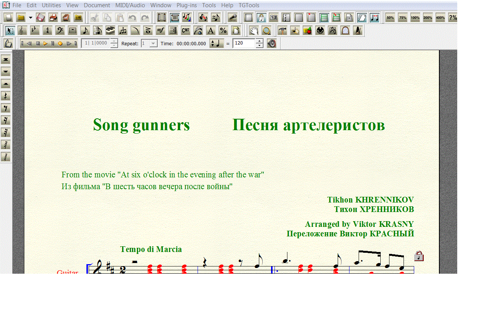The height and width of the screenshot is (311, 485).
Task: Select the Expression mf tool
Action: tap(160, 30)
